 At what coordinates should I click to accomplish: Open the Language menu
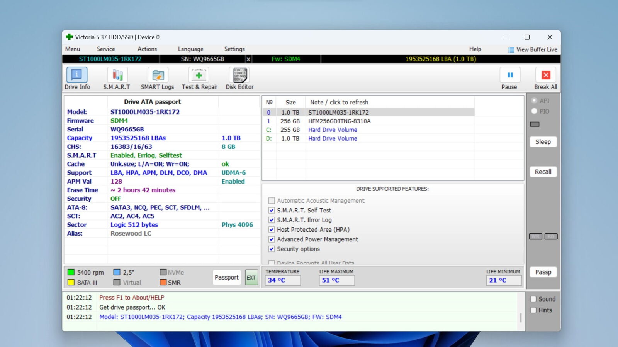point(190,49)
